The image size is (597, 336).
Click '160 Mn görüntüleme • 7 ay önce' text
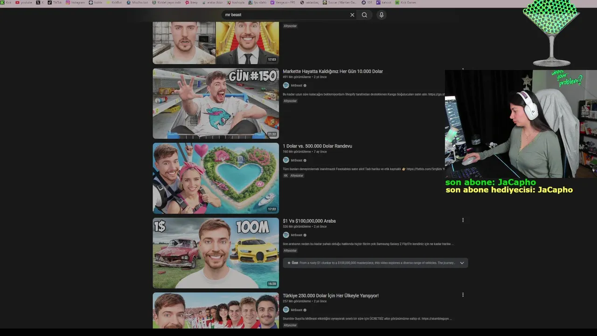click(305, 152)
